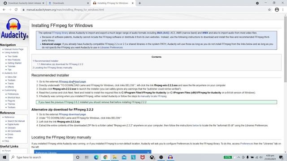The width and height of the screenshot is (287, 161).
Task: Click the Type here to search box
Action: point(41,157)
